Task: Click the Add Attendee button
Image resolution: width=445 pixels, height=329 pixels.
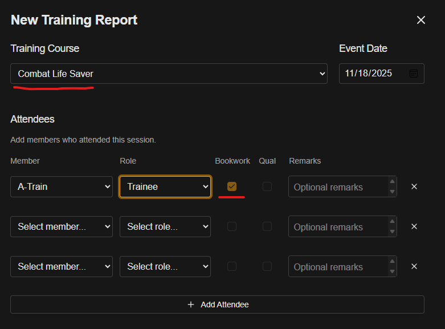Action: coord(217,304)
